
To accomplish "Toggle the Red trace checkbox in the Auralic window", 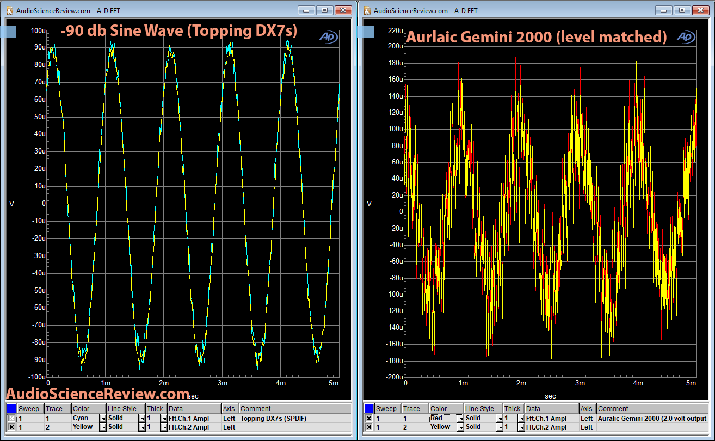I will tap(369, 418).
